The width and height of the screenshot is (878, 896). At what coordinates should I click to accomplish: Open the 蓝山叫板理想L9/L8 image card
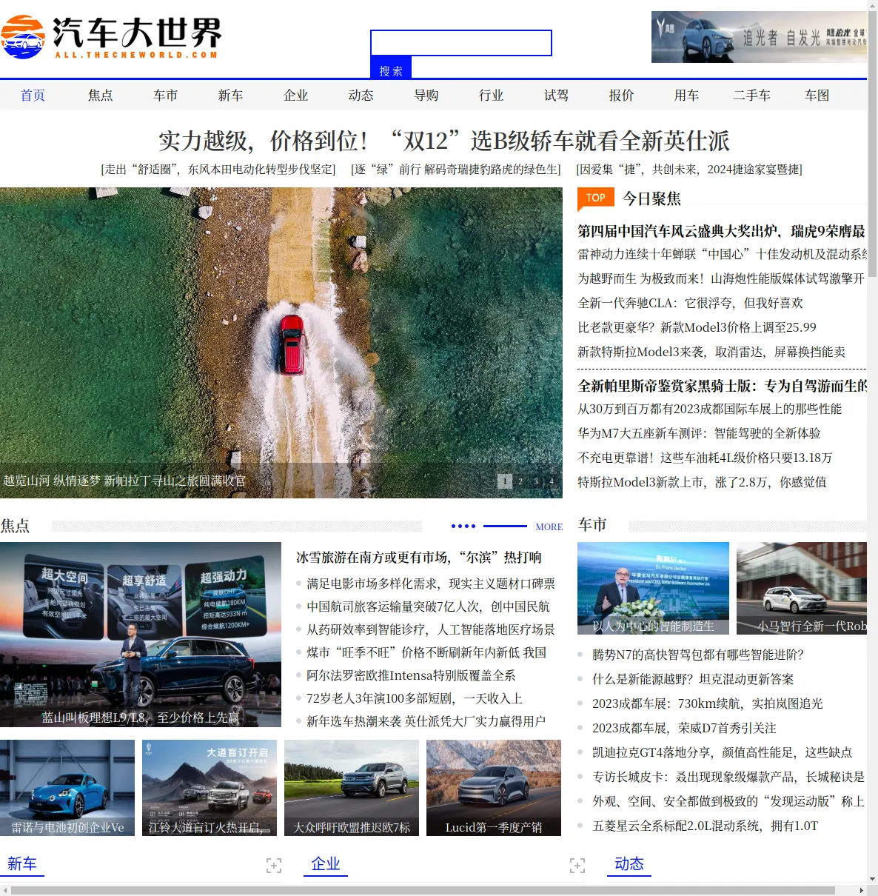(x=141, y=635)
